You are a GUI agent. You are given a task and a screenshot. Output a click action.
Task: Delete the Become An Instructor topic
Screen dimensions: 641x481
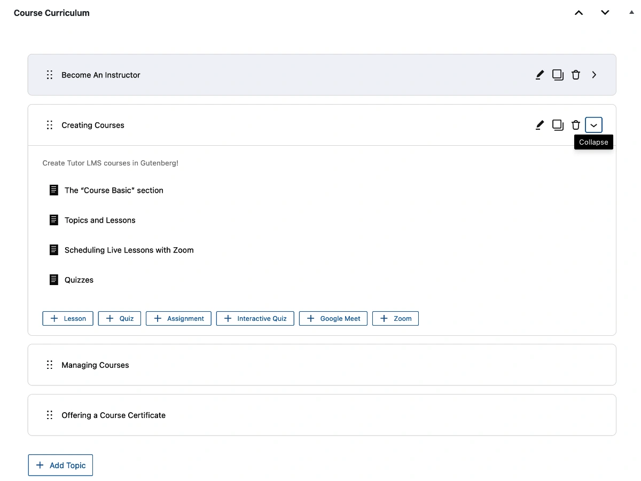coord(576,75)
